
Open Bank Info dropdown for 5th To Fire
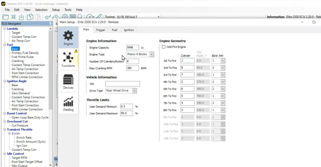[x=223, y=89]
